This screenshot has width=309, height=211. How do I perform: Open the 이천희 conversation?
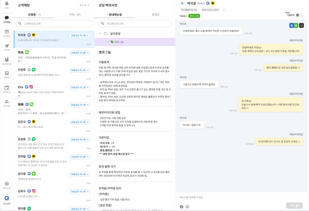tap(54, 74)
